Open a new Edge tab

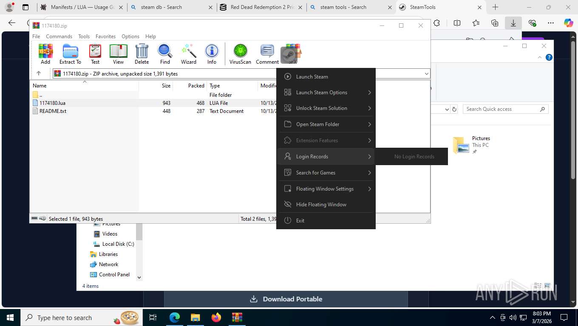495,7
